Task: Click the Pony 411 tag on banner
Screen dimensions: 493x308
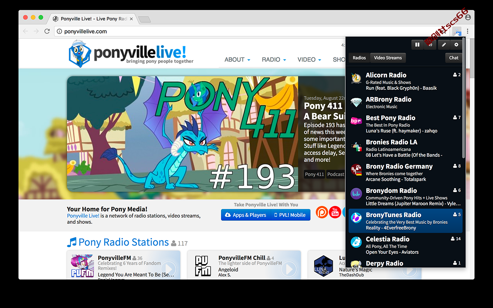Action: 315,174
